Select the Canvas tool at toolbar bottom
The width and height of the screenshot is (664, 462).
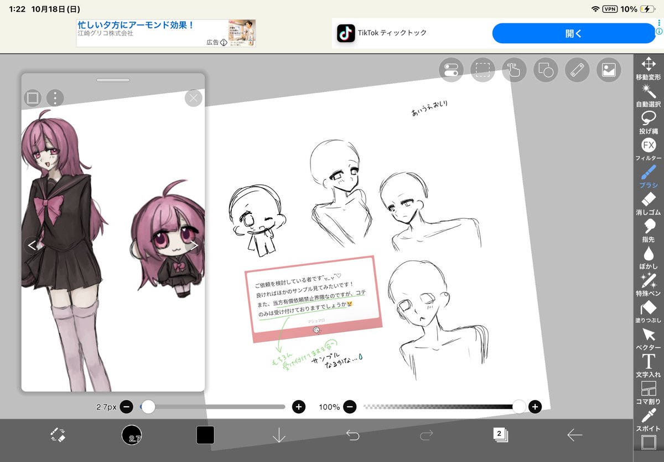[648, 443]
